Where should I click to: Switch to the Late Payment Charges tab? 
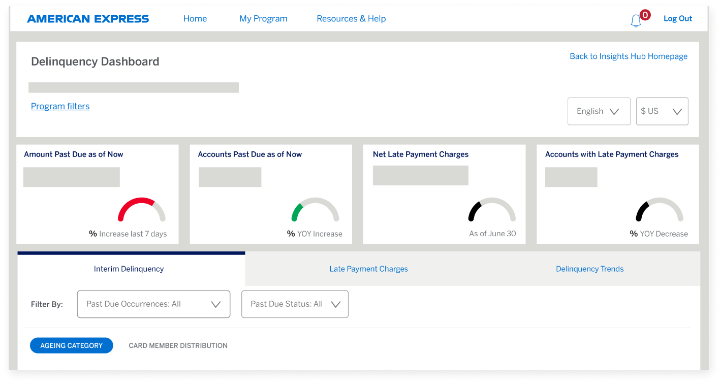pyautogui.click(x=368, y=269)
